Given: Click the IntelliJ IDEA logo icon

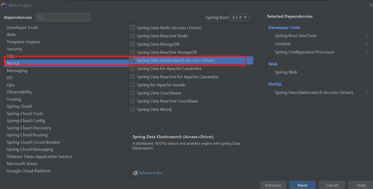Looking at the screenshot, I should coord(4,5).
